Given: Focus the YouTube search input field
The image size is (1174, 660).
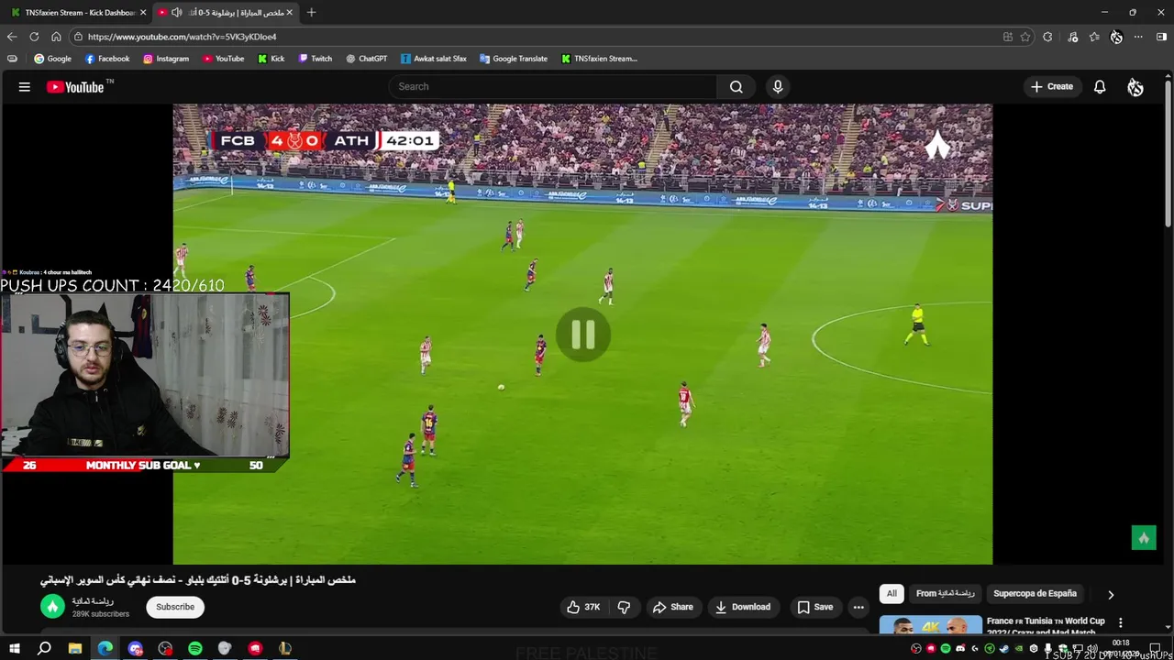Looking at the screenshot, I should coord(553,86).
